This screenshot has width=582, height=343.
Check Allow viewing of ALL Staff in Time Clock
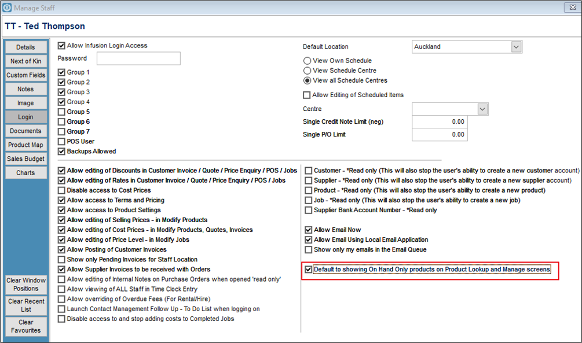(x=61, y=289)
